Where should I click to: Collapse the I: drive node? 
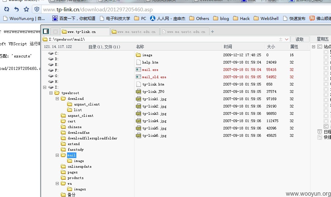[x=44, y=87]
